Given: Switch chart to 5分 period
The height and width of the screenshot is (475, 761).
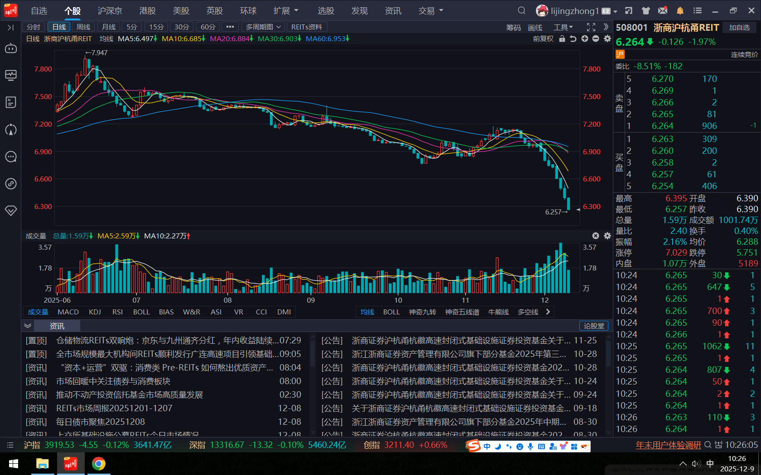Looking at the screenshot, I should [x=132, y=27].
